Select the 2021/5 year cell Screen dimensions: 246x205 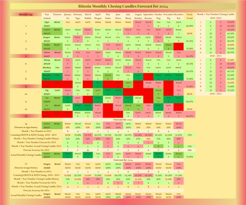click(x=47, y=109)
